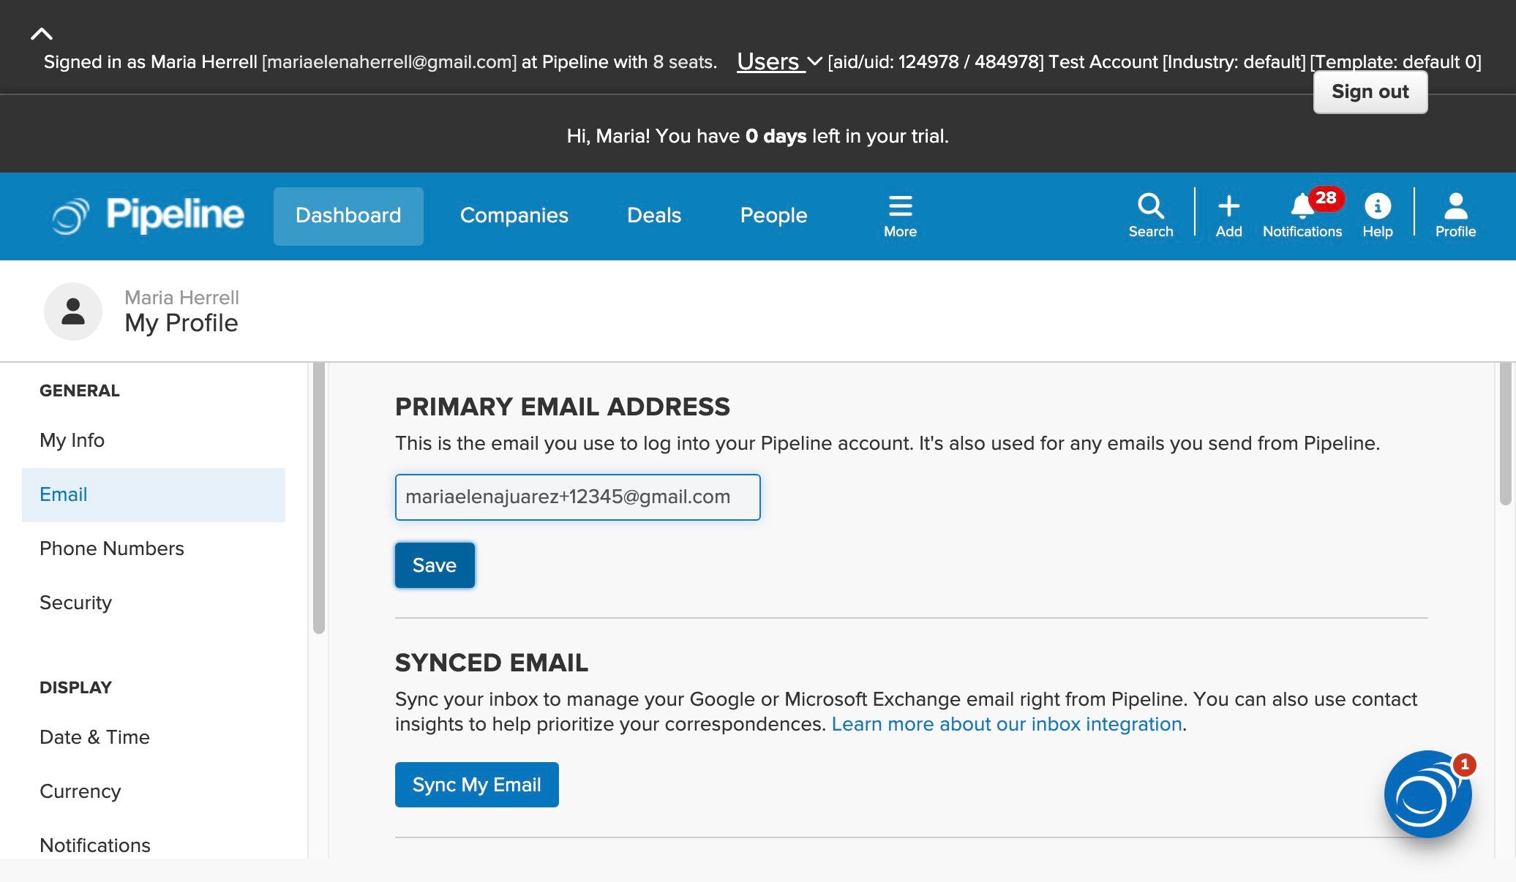Viewport: 1516px width, 882px height.
Task: Click the Pipeline logo icon
Action: (70, 216)
